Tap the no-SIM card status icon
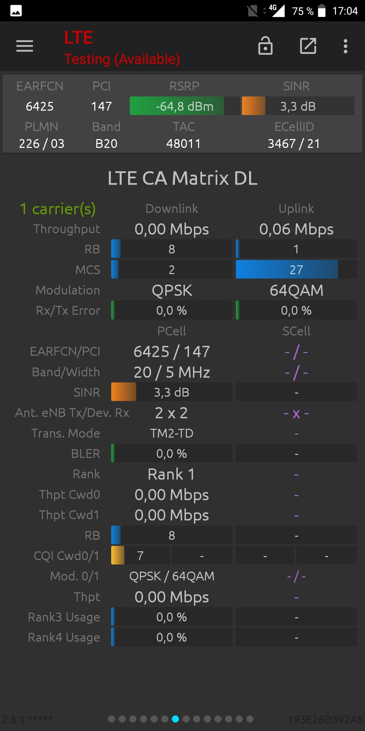This screenshot has height=731, width=365. tap(252, 11)
